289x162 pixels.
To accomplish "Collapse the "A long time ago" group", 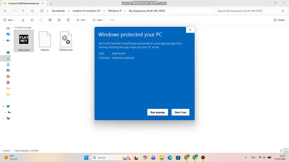I will point(13,27).
